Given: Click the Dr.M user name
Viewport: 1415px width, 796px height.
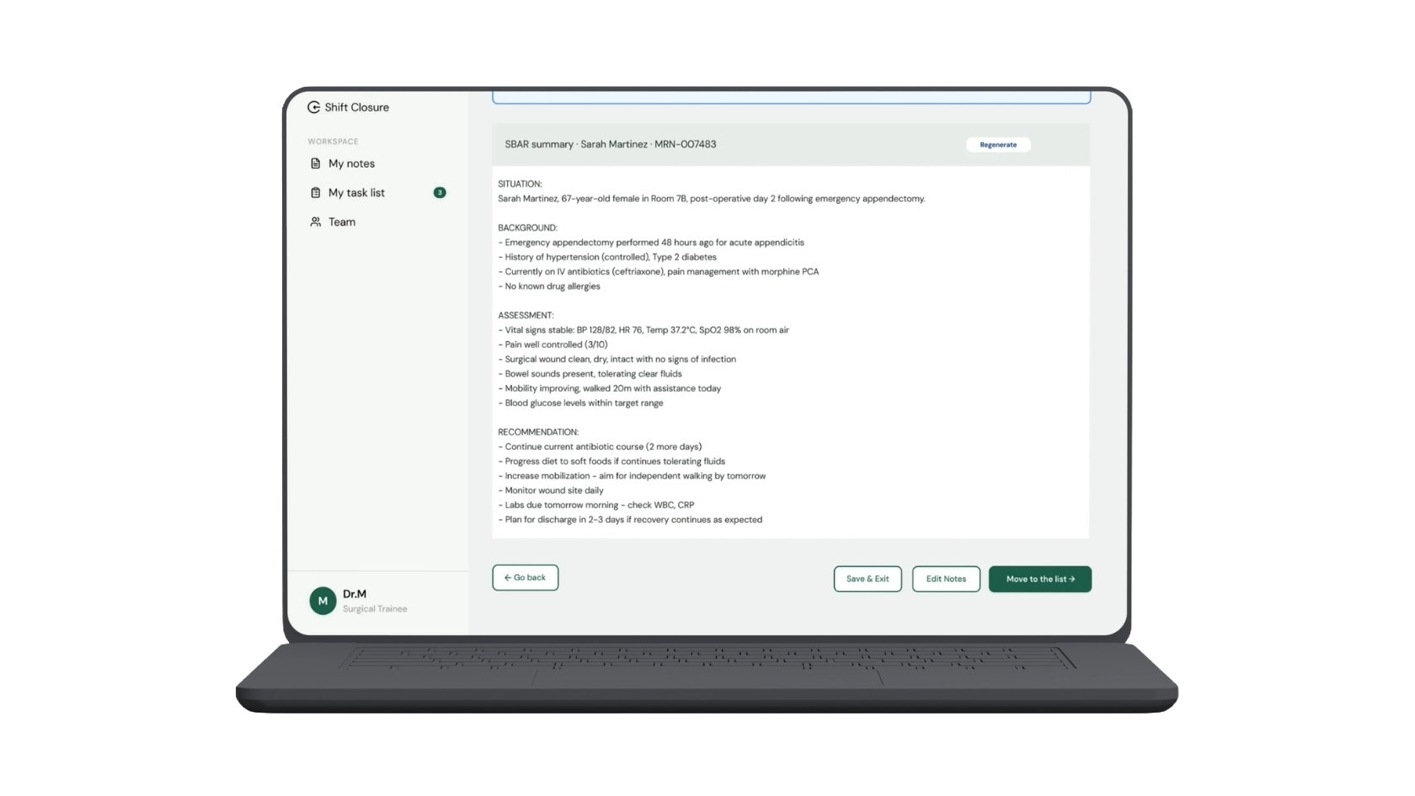Looking at the screenshot, I should coord(355,594).
